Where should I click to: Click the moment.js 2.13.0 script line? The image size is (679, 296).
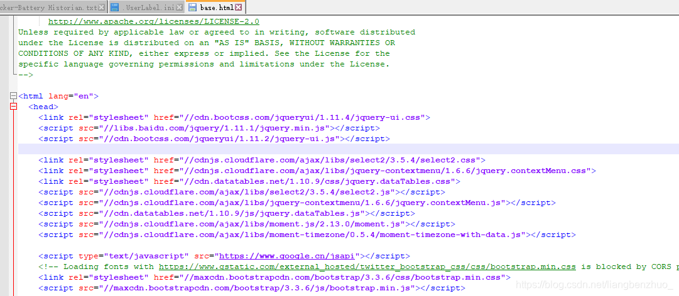pos(247,224)
